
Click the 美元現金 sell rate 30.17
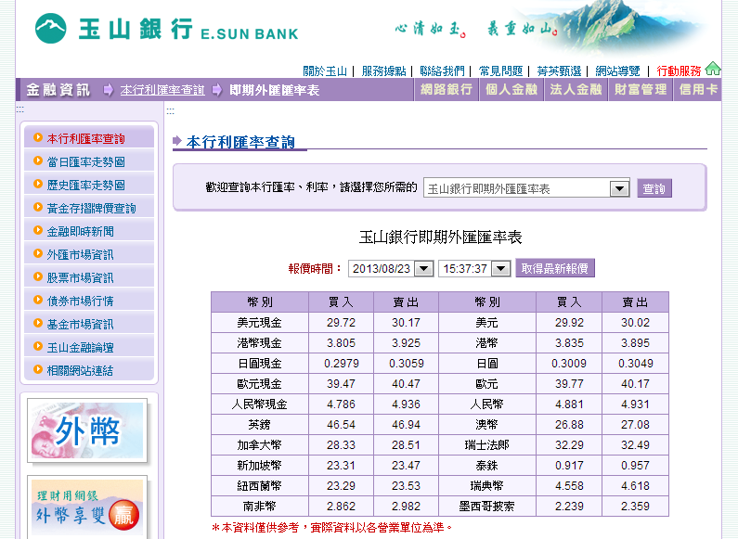pyautogui.click(x=407, y=323)
